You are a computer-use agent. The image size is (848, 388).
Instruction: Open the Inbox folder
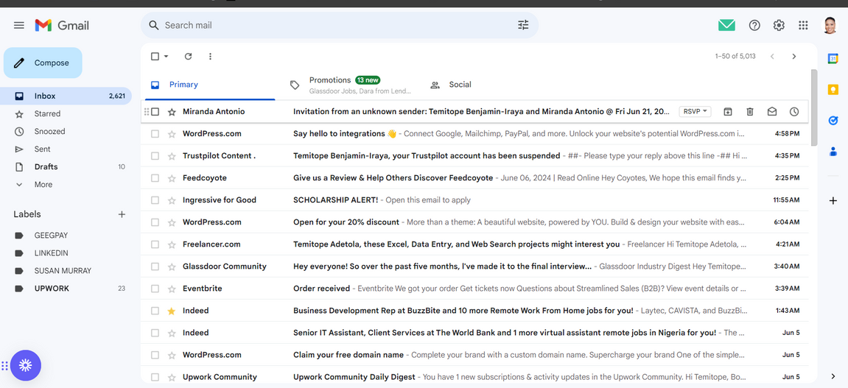66,96
